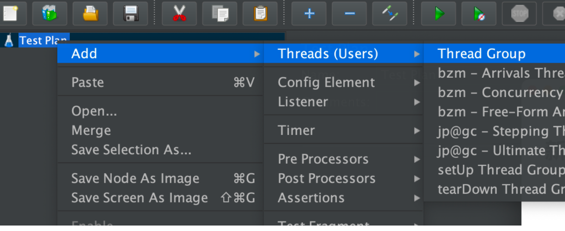Click Save Node As Image
The height and width of the screenshot is (231, 565).
pyautogui.click(x=135, y=178)
